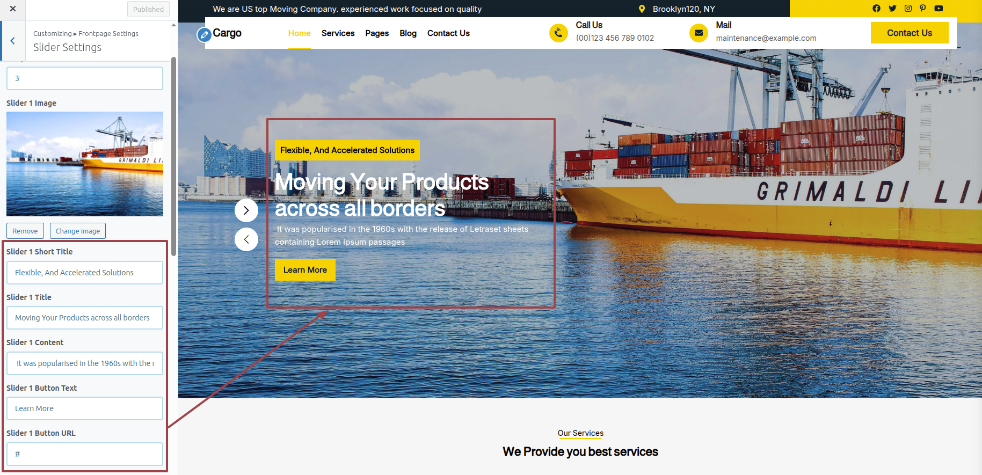982x475 pixels.
Task: Click the yellow Contact Us header button
Action: click(909, 33)
